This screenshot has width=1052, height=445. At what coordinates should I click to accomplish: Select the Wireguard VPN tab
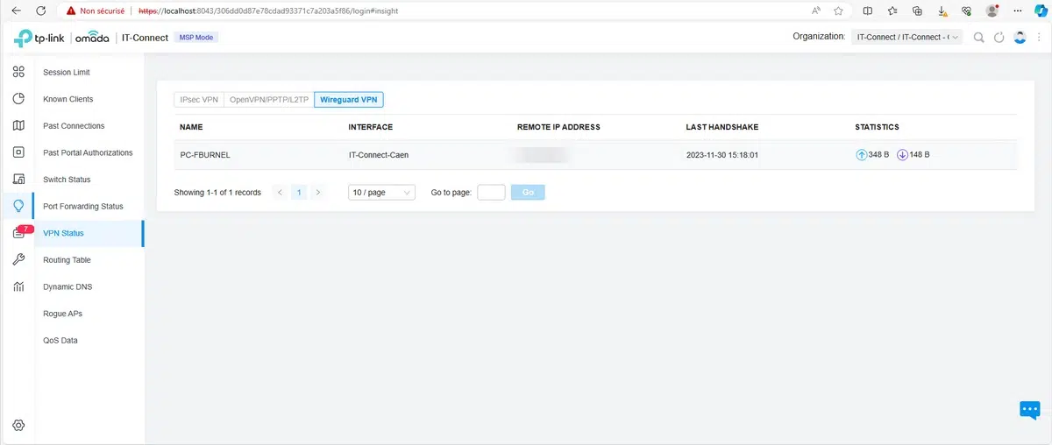(349, 100)
